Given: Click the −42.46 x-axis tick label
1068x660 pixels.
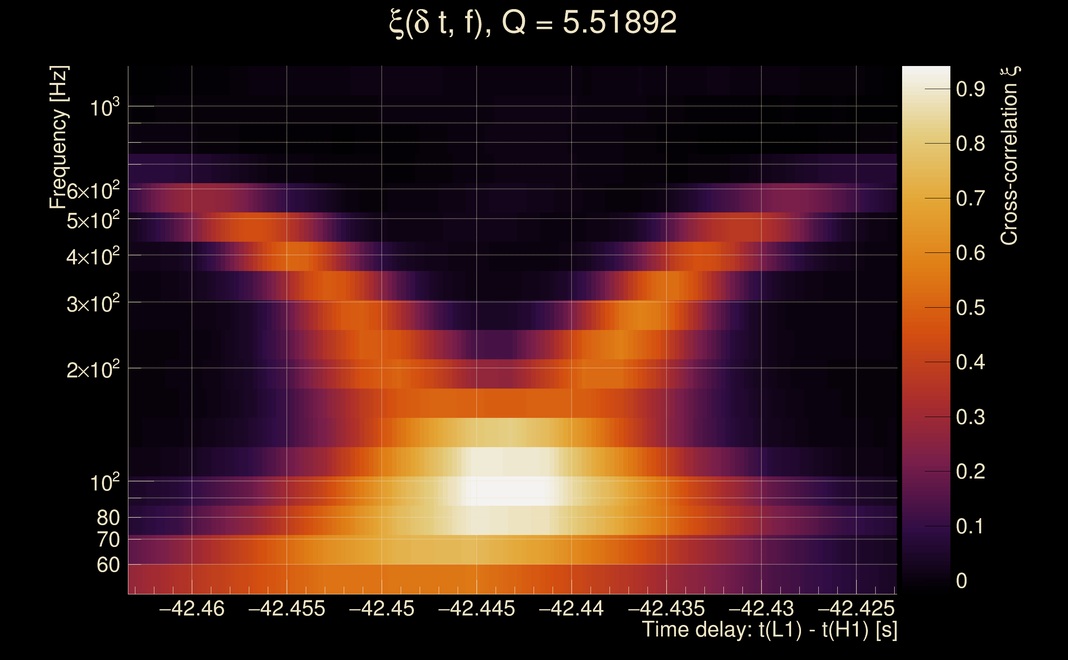Looking at the screenshot, I should click(x=191, y=608).
